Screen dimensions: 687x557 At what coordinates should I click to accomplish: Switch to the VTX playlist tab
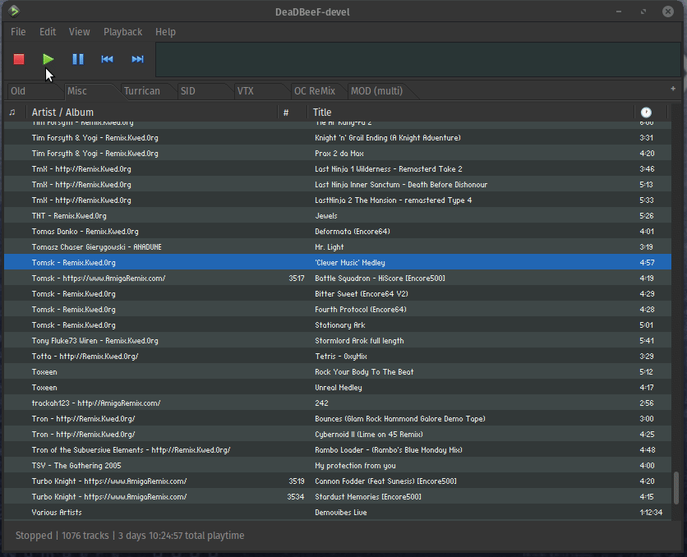tap(261, 91)
